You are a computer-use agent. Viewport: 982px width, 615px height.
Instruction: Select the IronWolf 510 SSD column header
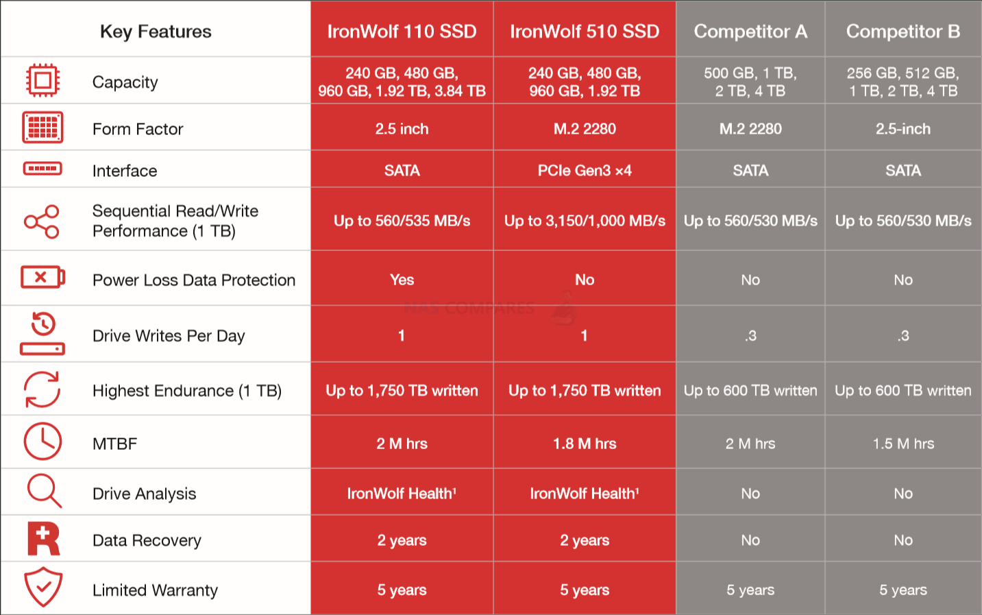(585, 31)
